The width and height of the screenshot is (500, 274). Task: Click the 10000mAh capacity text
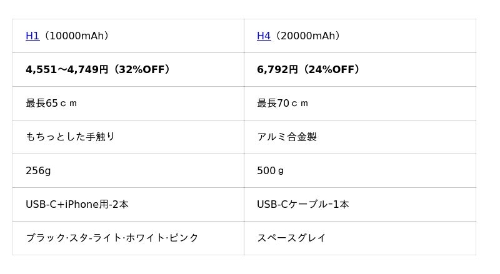(x=77, y=36)
